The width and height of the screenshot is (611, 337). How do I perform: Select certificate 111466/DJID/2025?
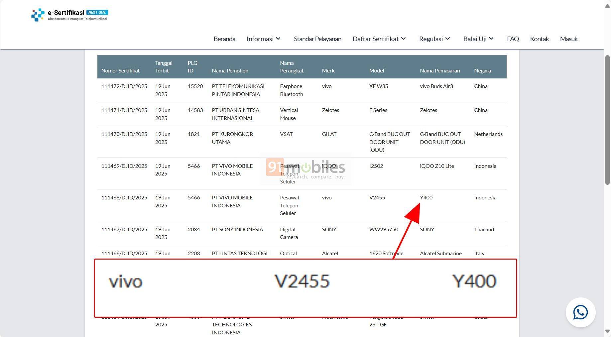(124, 253)
